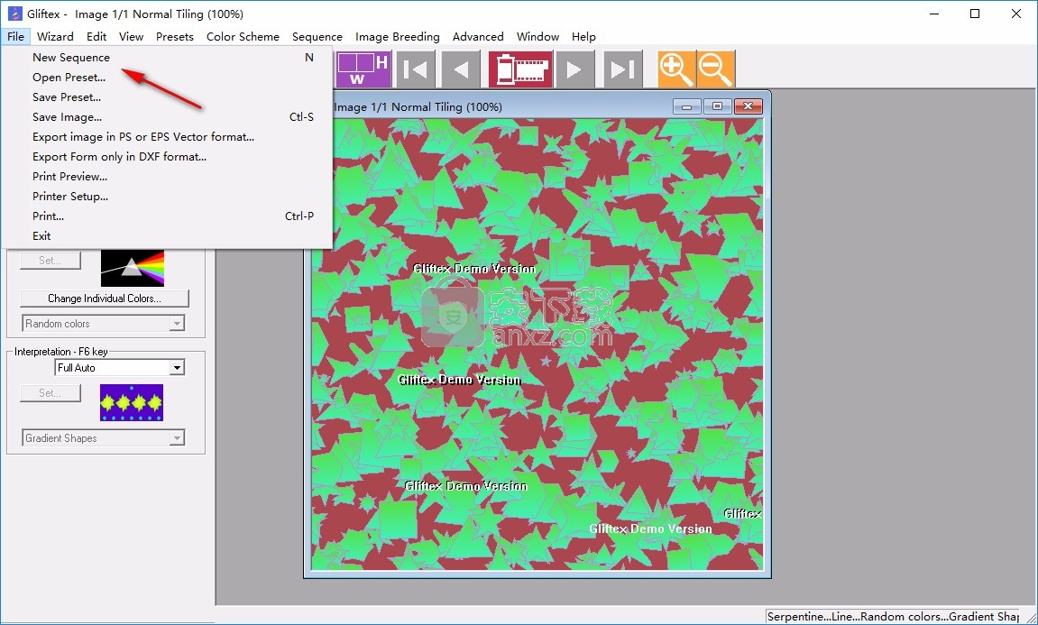Screen dimensions: 1038x625
Task: Click the Set... button in the Interpretation group
Action: click(51, 393)
